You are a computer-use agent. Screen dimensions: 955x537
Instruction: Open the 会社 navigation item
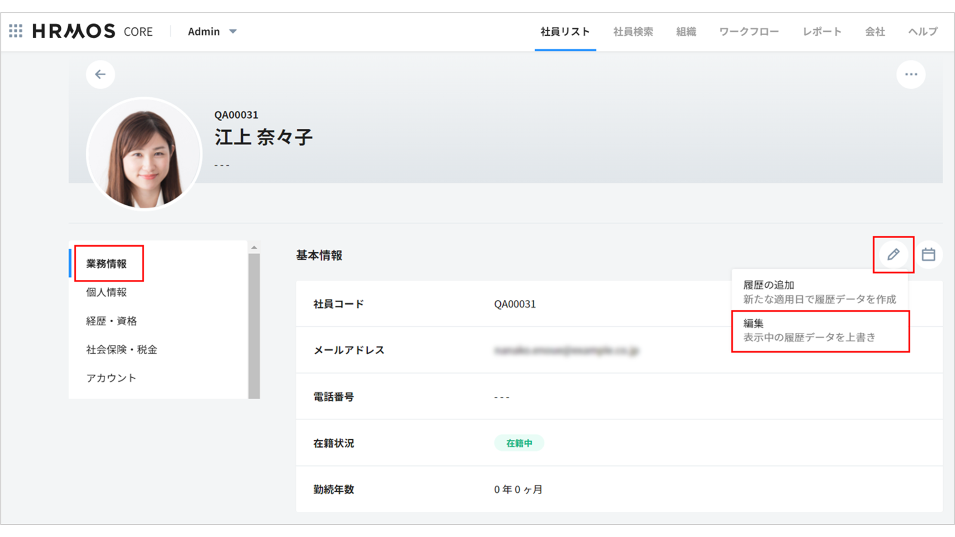[874, 32]
